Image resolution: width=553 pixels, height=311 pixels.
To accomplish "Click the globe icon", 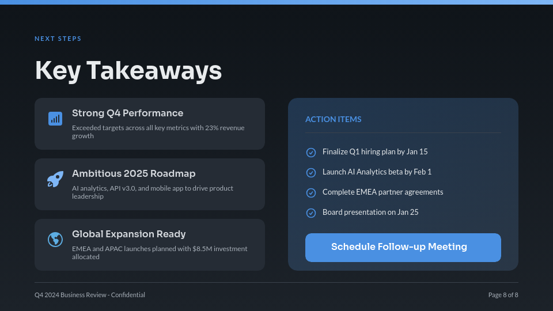I will [55, 239].
